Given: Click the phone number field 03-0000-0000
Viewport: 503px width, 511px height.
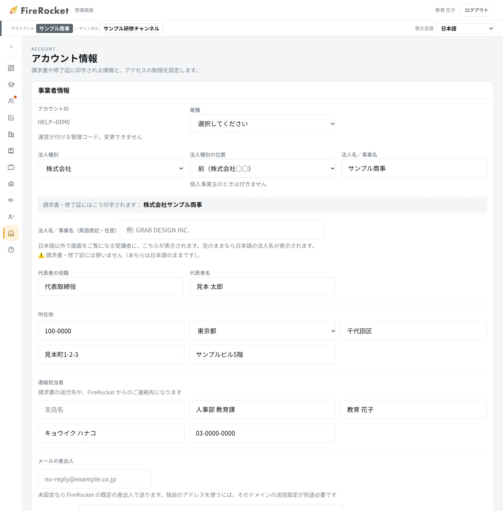Looking at the screenshot, I should [263, 433].
